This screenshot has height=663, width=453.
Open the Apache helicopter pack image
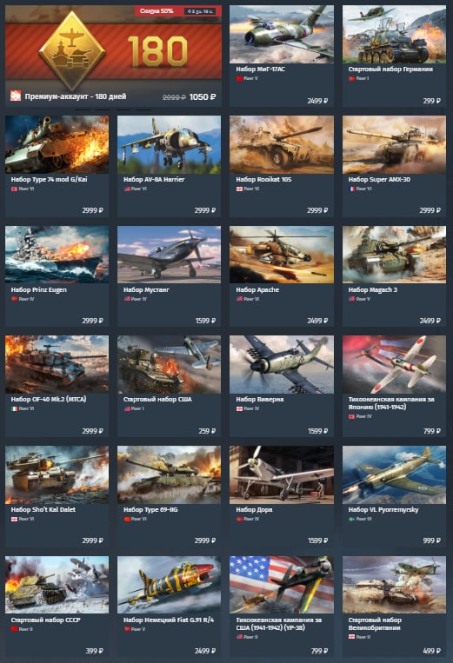(x=281, y=255)
